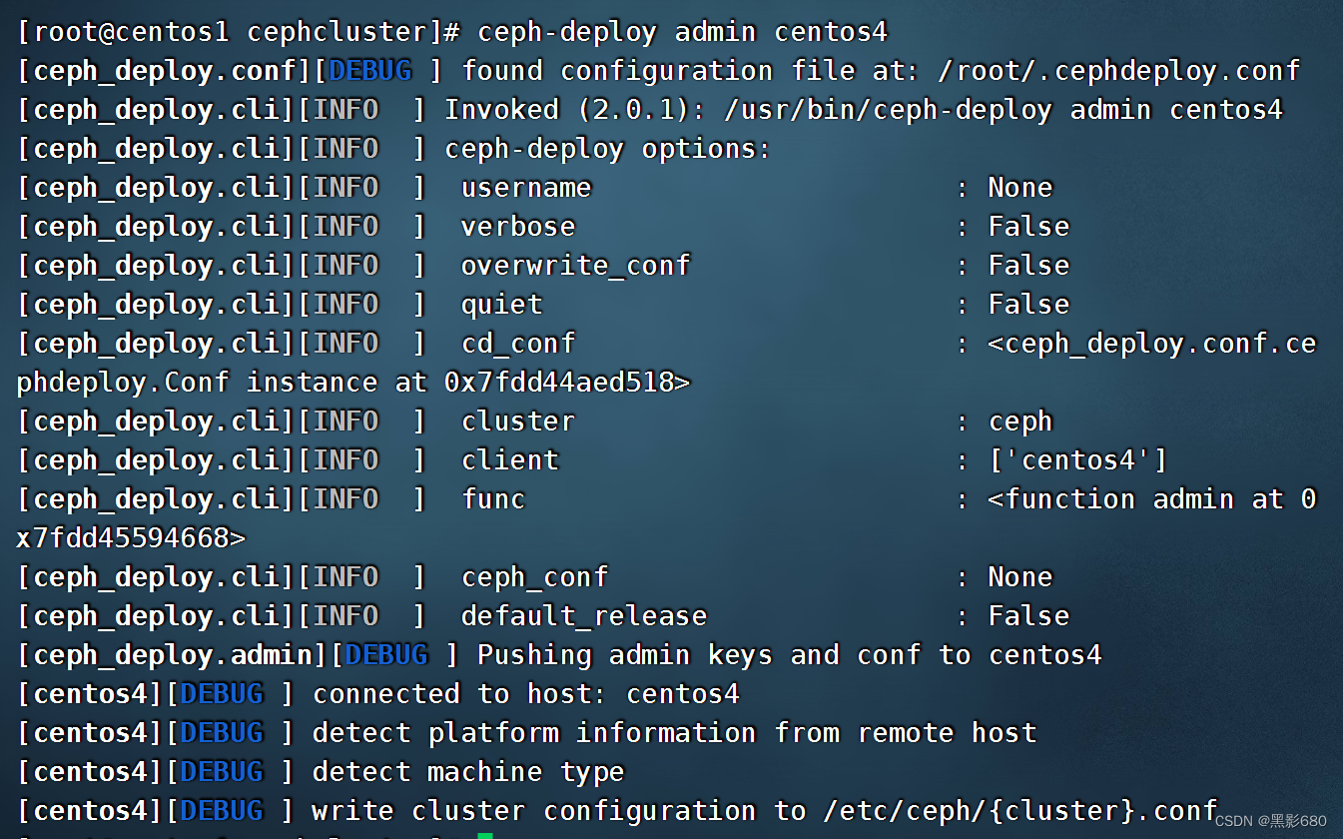1343x839 pixels.
Task: Click the shell prompt '[root@centos1 cephcluster]#'
Action: [x=239, y=31]
